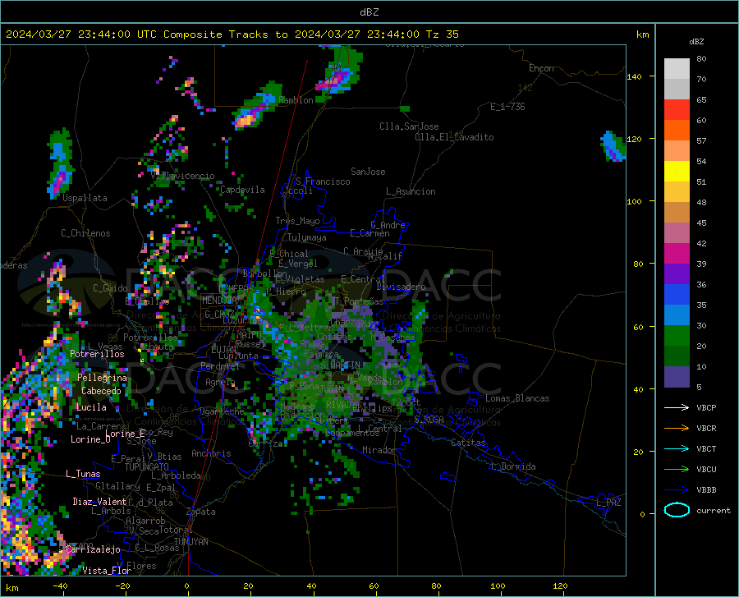Click the 'Mirador' map label
739x597 pixels.
(x=379, y=450)
